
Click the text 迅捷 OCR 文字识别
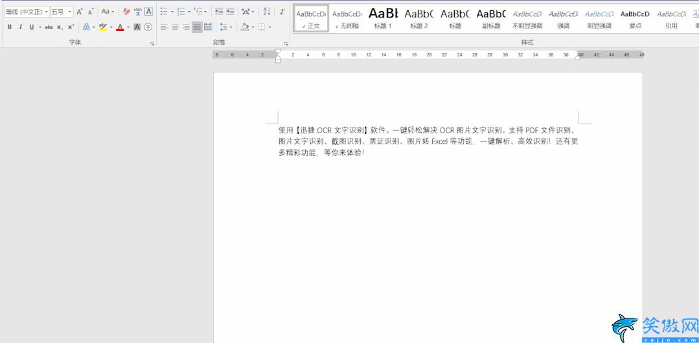[334, 131]
